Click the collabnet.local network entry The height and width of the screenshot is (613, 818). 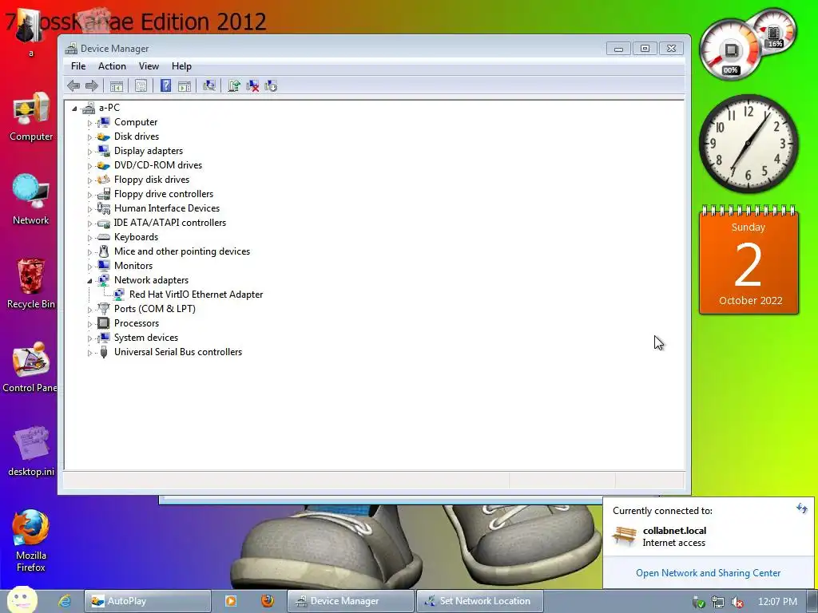[x=674, y=536]
